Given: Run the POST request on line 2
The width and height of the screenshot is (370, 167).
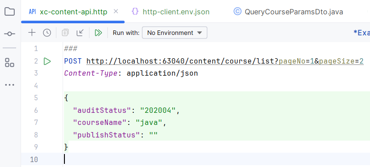Looking at the screenshot, I should [47, 61].
